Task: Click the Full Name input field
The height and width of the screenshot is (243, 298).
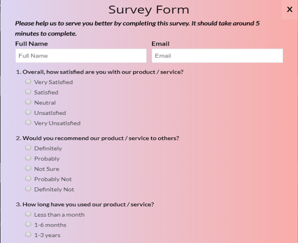Action: click(x=81, y=56)
